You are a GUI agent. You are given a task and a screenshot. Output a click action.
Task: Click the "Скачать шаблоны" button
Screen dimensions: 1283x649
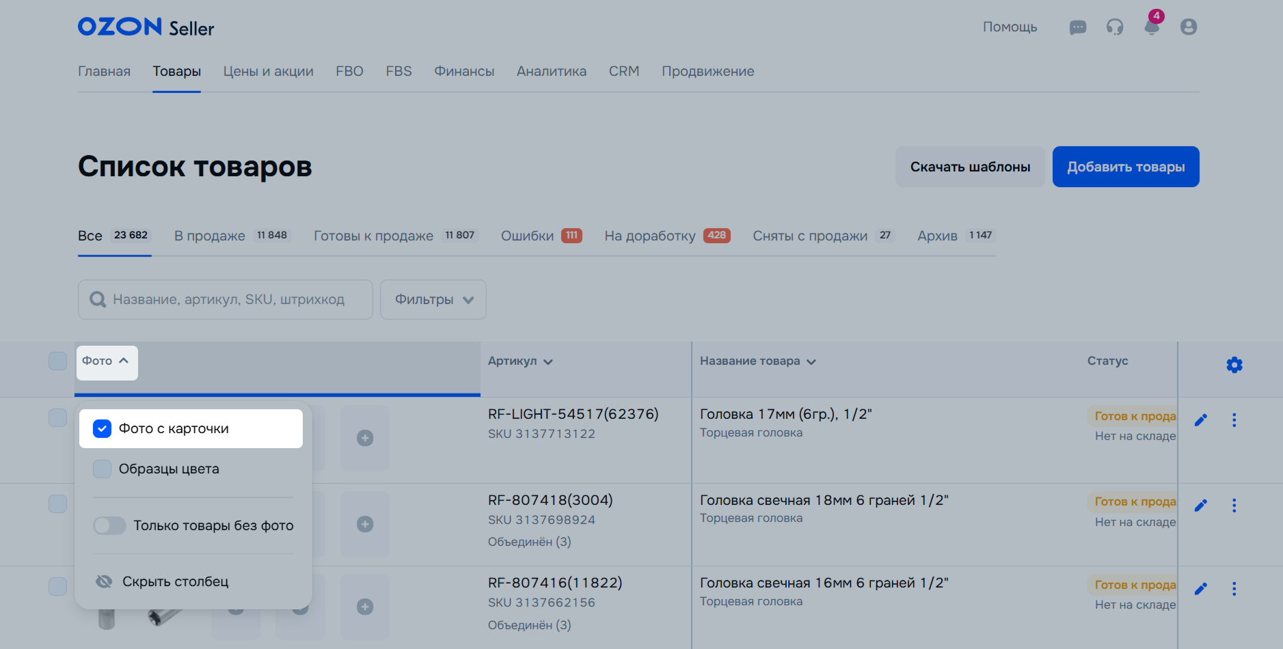[969, 167]
